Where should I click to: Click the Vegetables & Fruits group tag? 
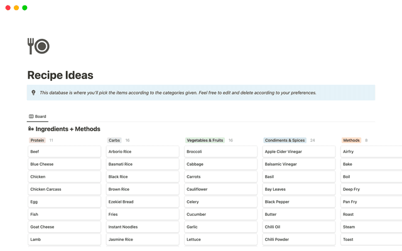pos(205,141)
